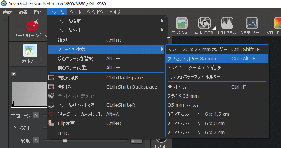Click the 彩度 value input field
This screenshot has height=148, width=281.
pos(136,140)
